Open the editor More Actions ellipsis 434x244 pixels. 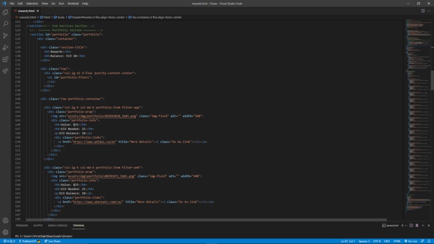429,11
